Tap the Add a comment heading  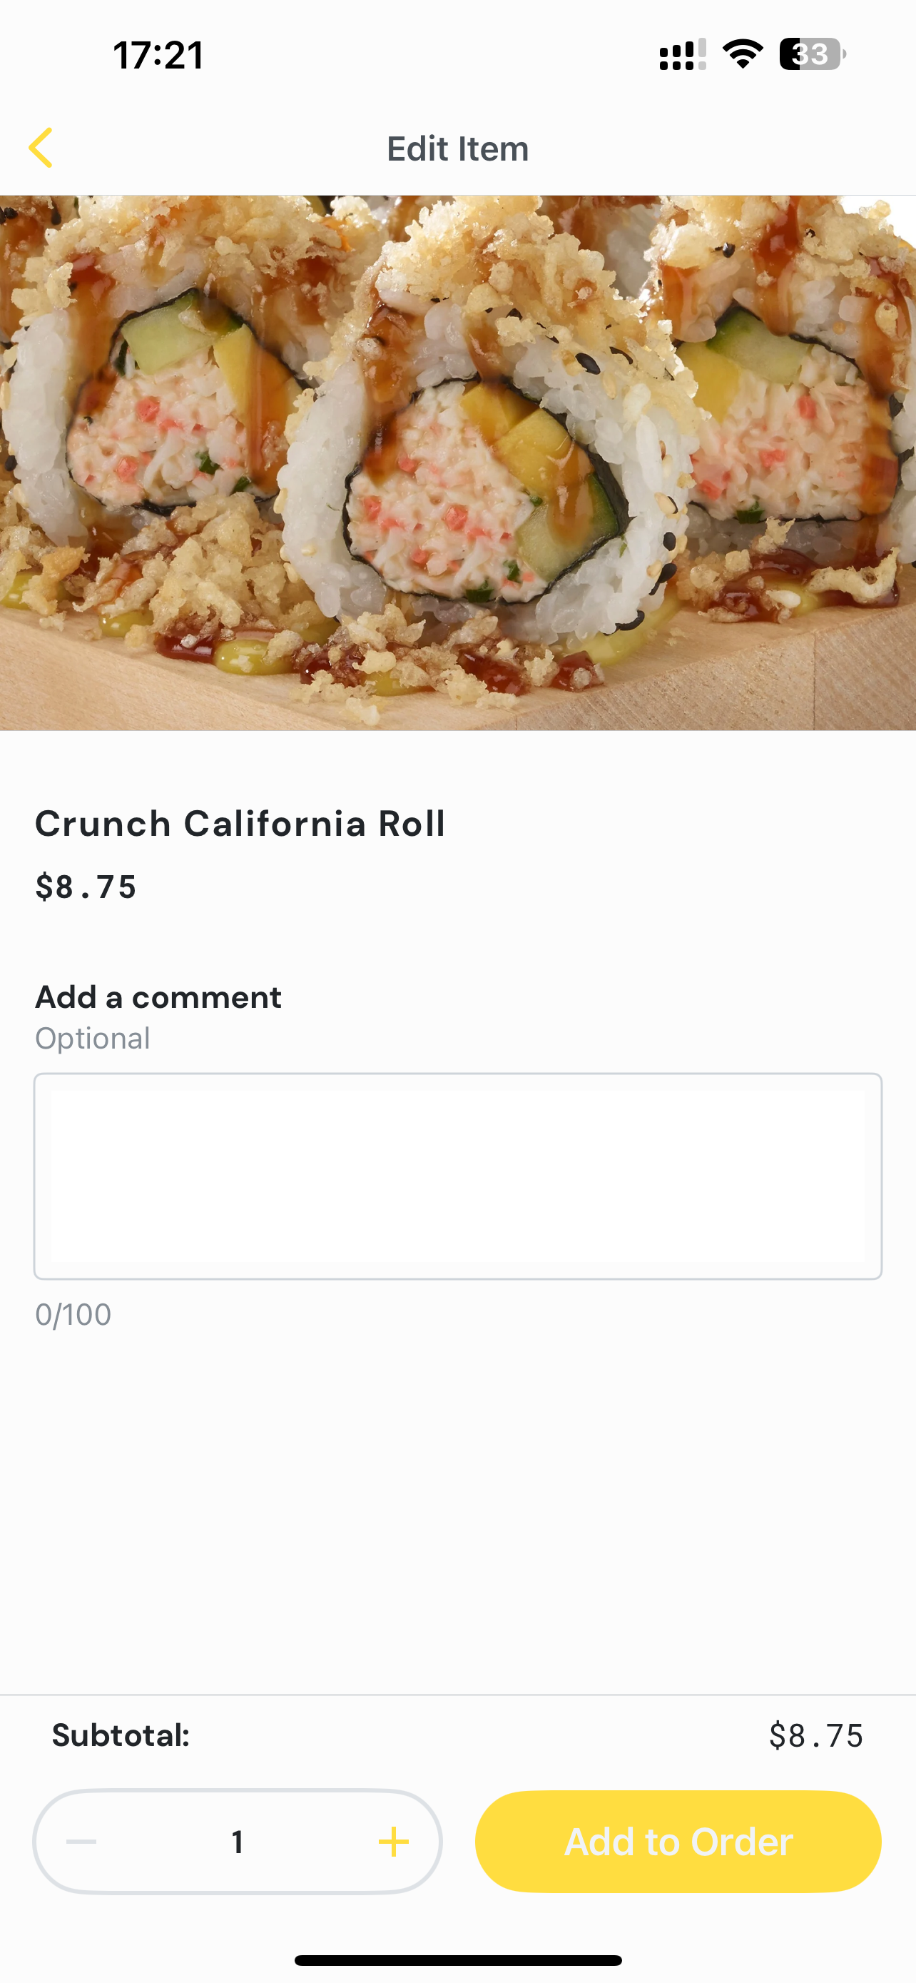click(x=158, y=997)
